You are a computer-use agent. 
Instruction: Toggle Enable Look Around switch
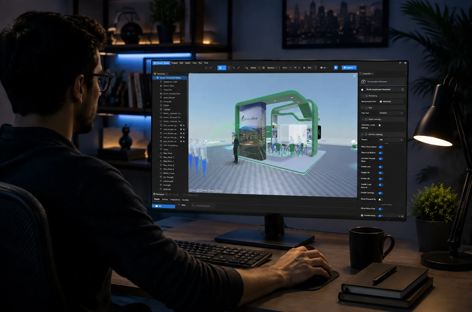[381, 185]
